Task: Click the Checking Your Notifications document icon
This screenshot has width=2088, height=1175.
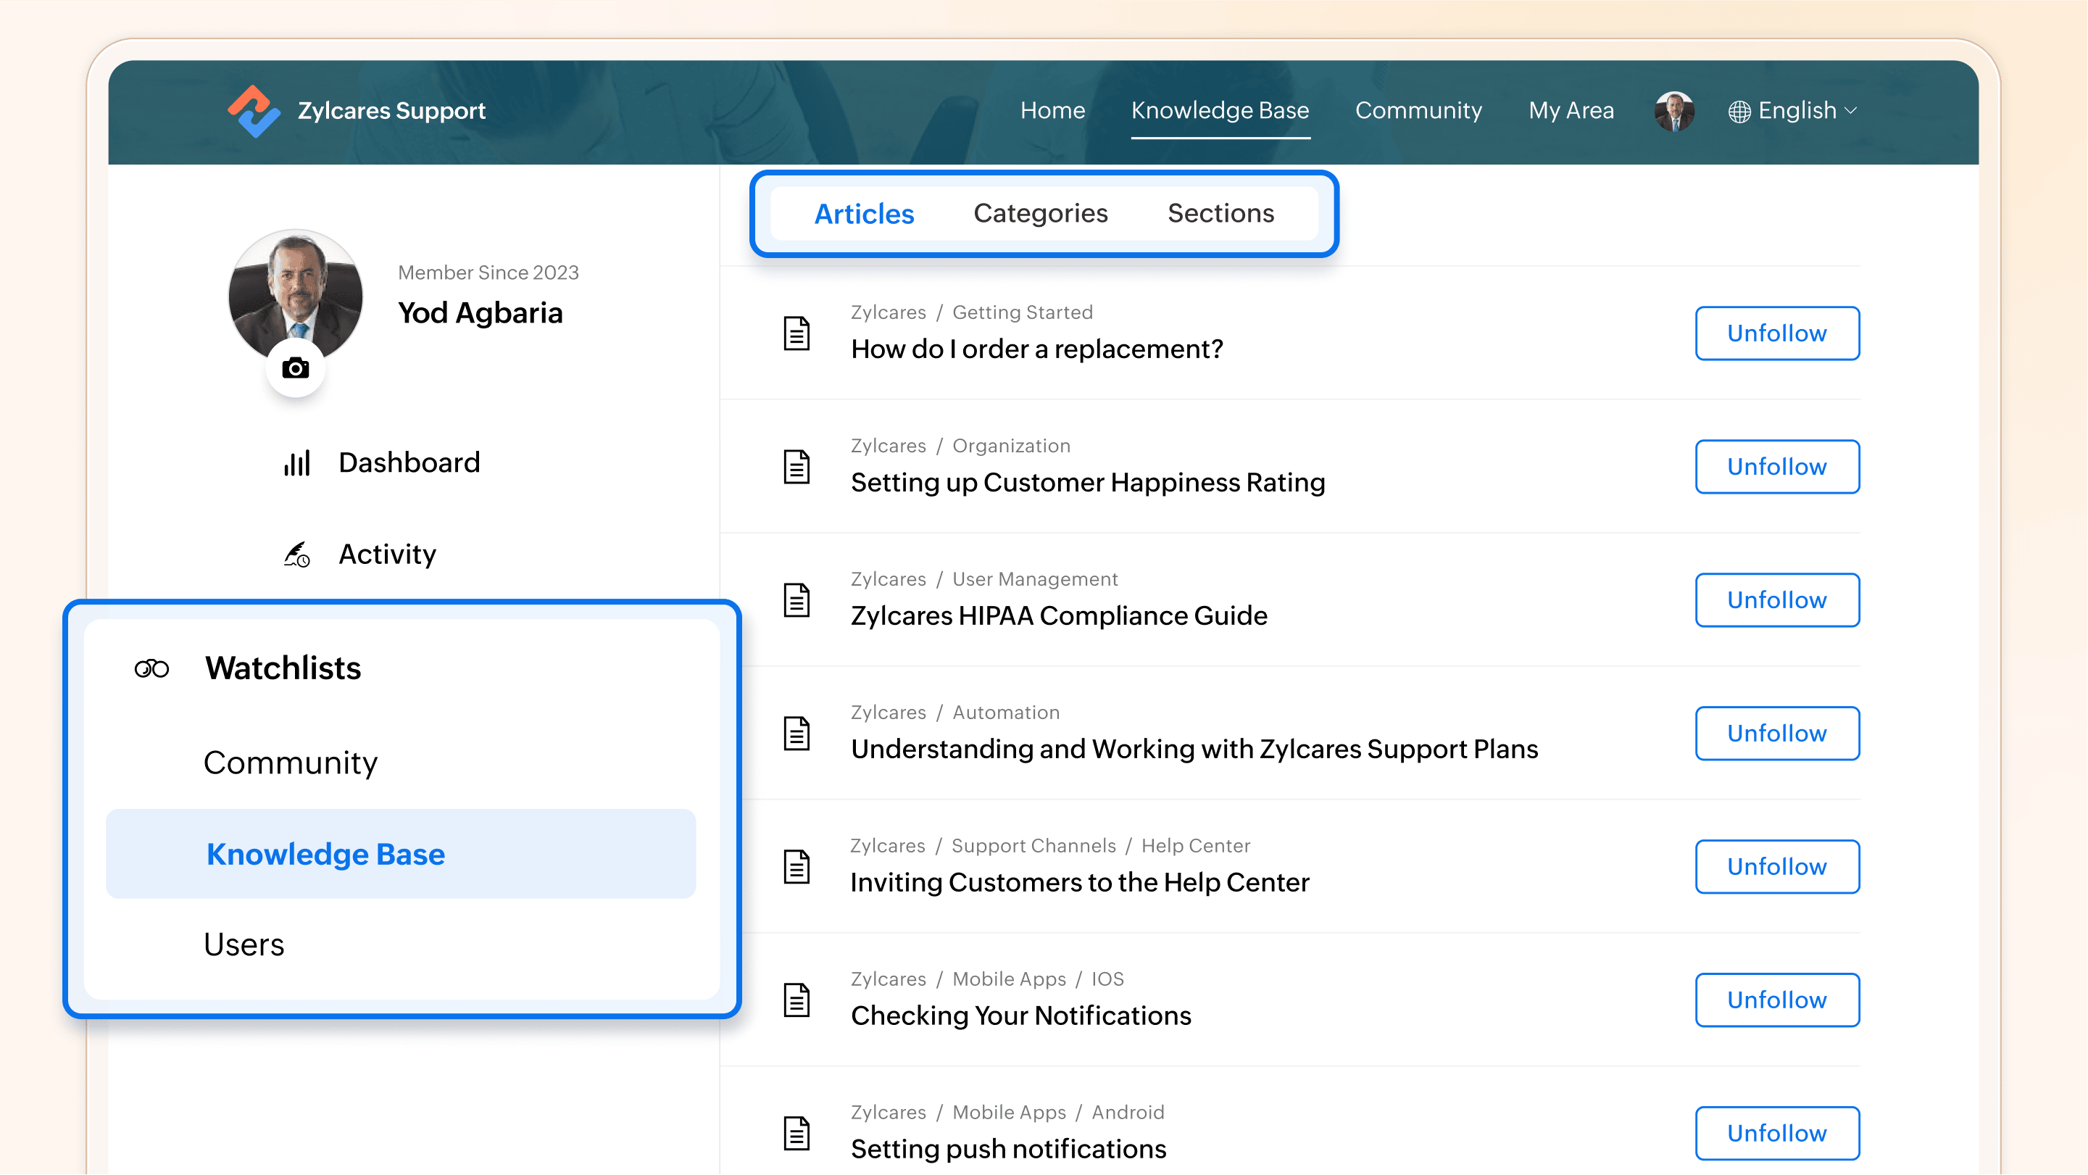Action: (796, 1000)
